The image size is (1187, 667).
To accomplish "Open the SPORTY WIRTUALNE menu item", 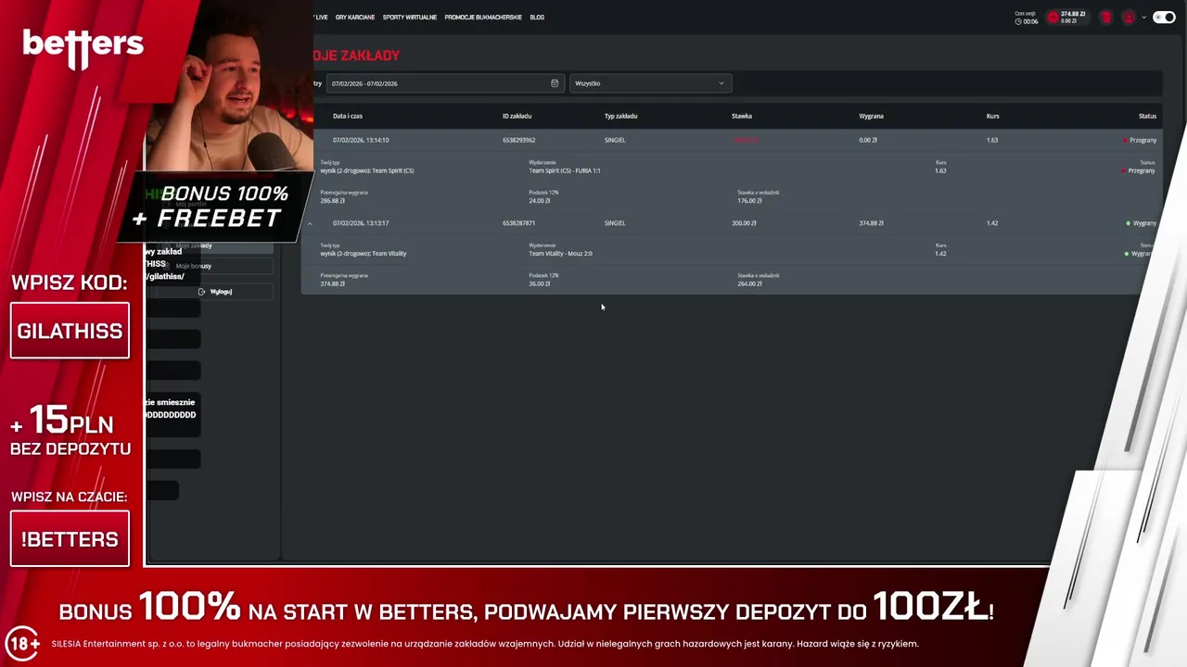I will [x=410, y=18].
